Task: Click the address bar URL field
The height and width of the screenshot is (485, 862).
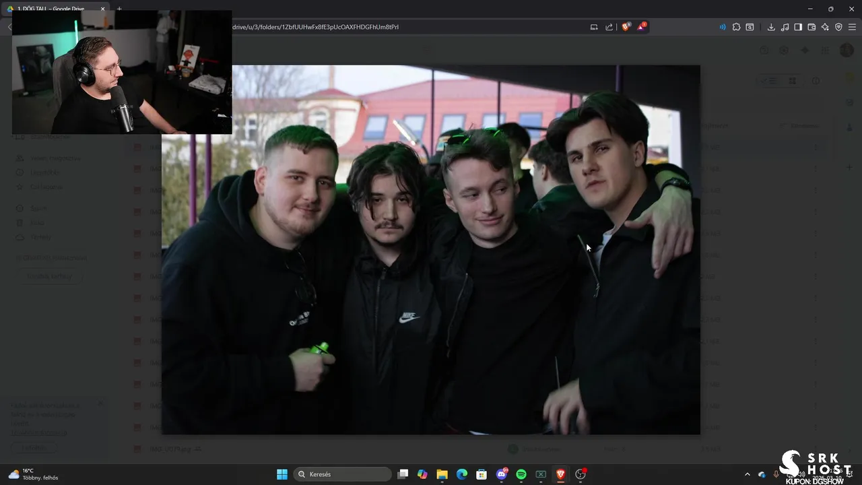Action: 404,27
